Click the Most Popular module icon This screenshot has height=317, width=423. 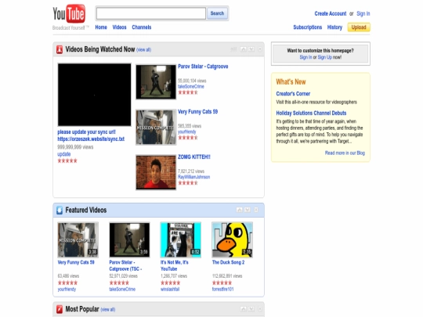[x=60, y=309]
